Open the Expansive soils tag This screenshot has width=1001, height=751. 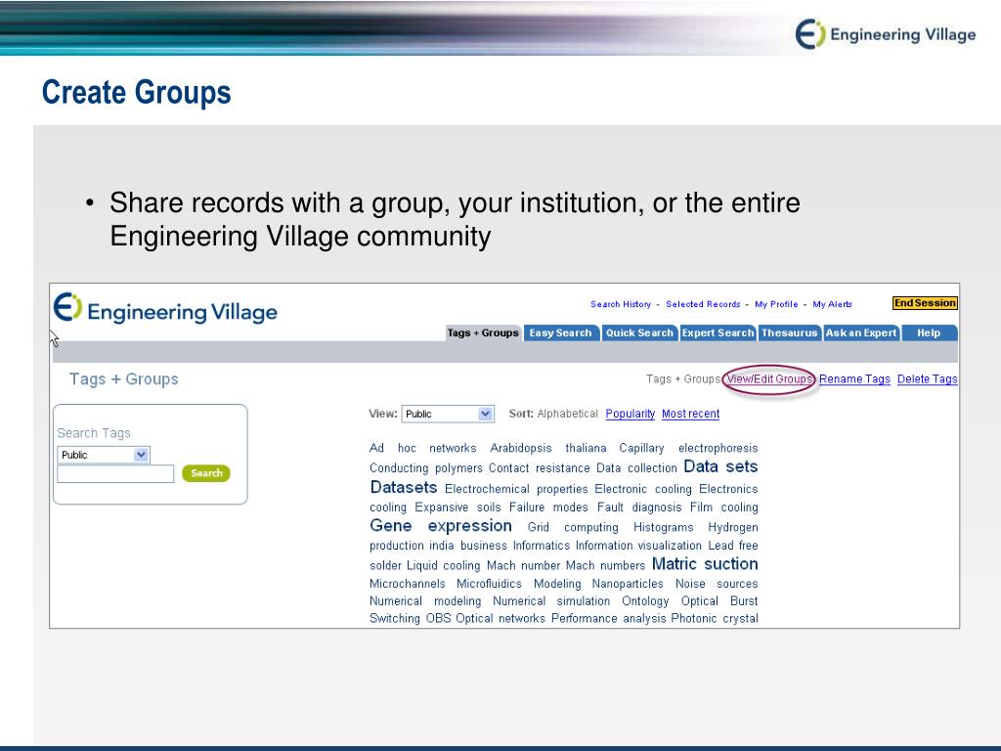point(457,508)
